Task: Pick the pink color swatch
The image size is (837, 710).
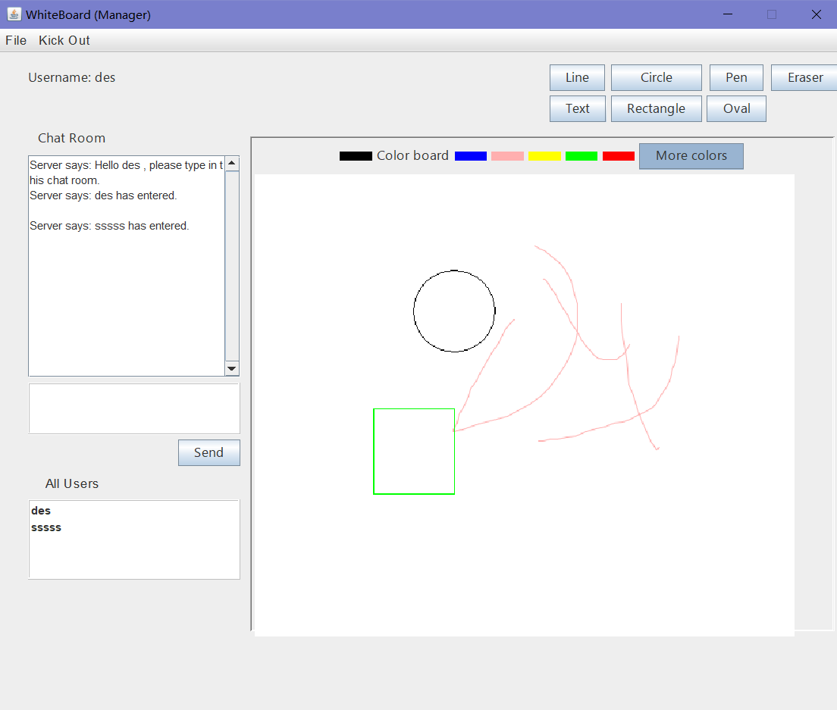Action: pyautogui.click(x=508, y=156)
